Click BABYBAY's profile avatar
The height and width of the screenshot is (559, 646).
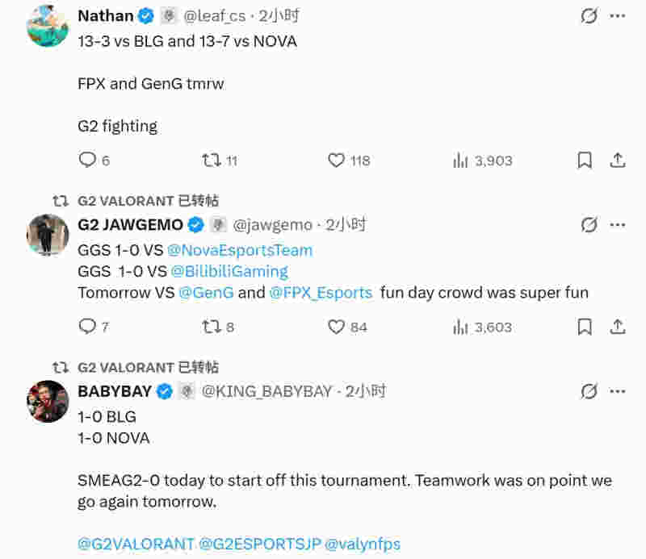point(48,401)
